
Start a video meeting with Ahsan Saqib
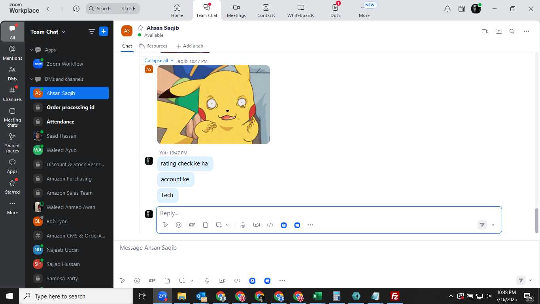[485, 31]
